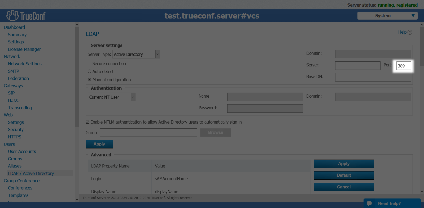Click the Server input field
The width and height of the screenshot is (424, 208).
point(358,66)
